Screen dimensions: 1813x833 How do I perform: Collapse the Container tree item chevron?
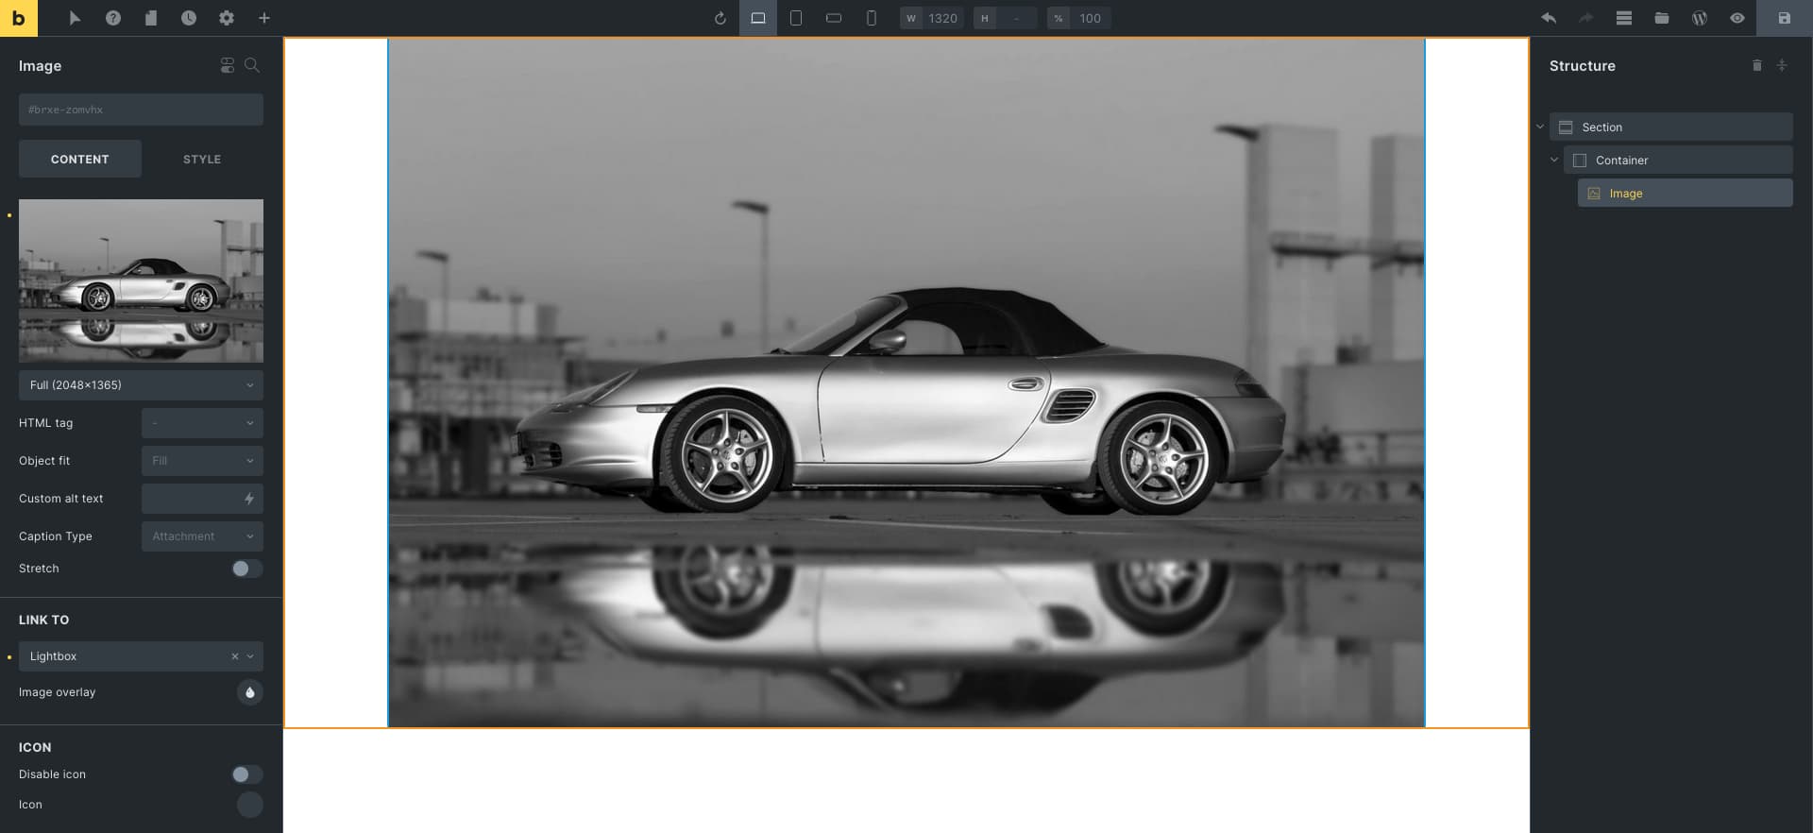pos(1554,160)
